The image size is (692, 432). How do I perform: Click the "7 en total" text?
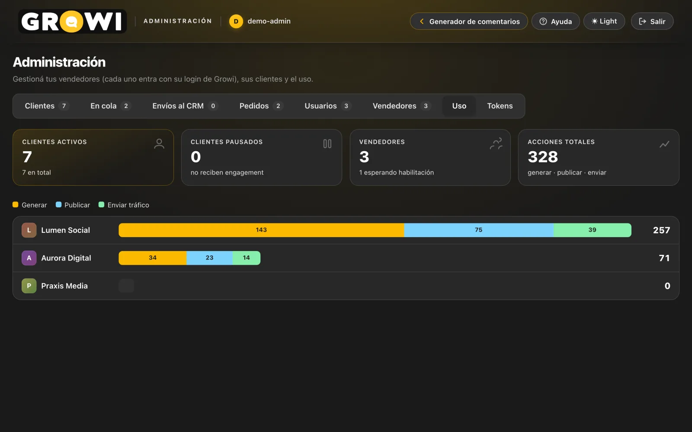coord(36,172)
